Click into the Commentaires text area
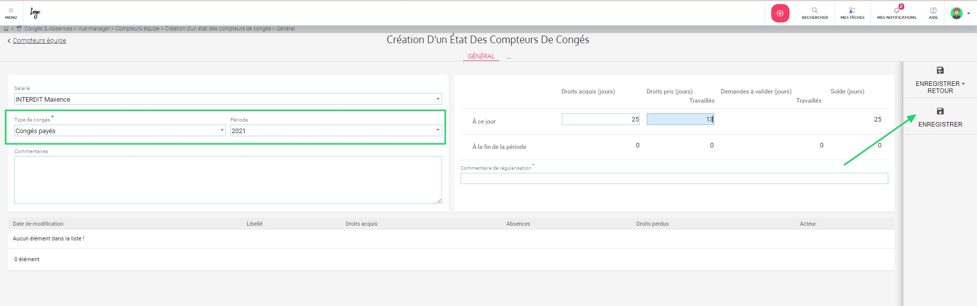Screen dimensions: 977x306 tap(228, 180)
